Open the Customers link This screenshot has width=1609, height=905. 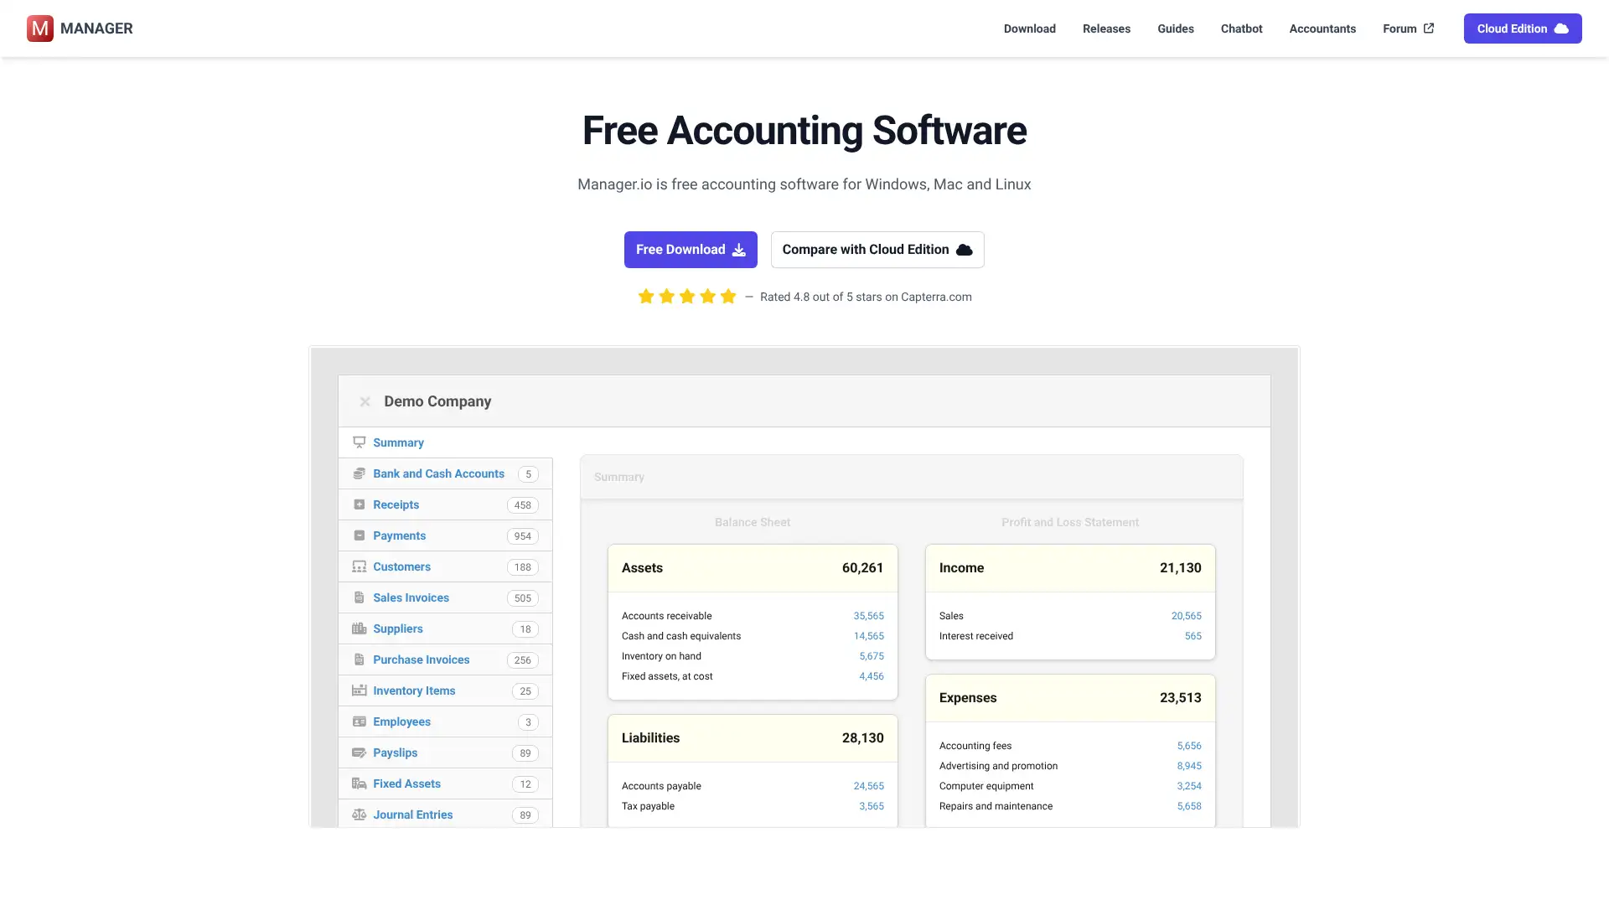[x=401, y=566]
